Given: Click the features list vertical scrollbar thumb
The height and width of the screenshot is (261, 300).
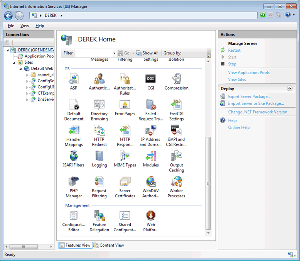Looking at the screenshot, I should (x=208, y=183).
